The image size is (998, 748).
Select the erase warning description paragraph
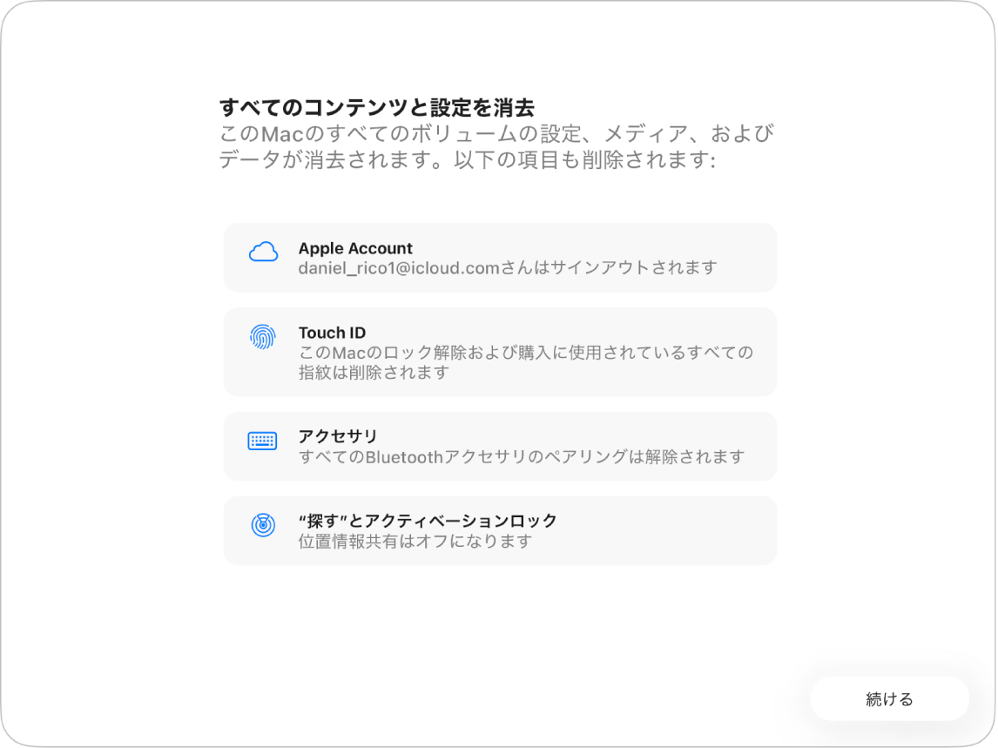coord(496,148)
